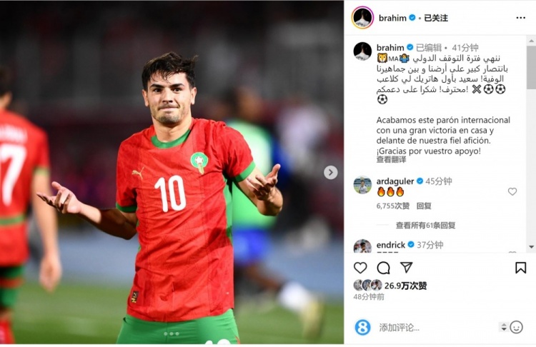The height and width of the screenshot is (347, 536).
Task: Expand all 61 replies (查看所有61条回复)
Action: 426,226
